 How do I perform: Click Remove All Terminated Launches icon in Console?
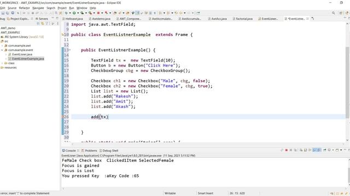tap(295, 150)
